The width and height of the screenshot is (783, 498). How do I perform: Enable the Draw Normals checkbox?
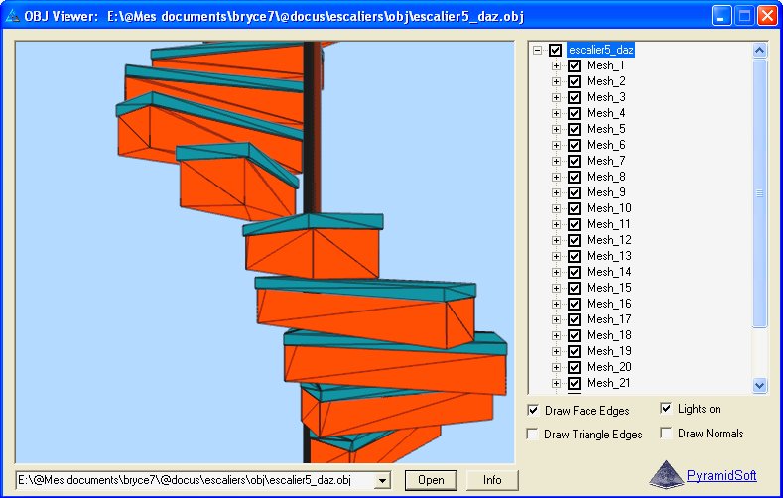666,433
